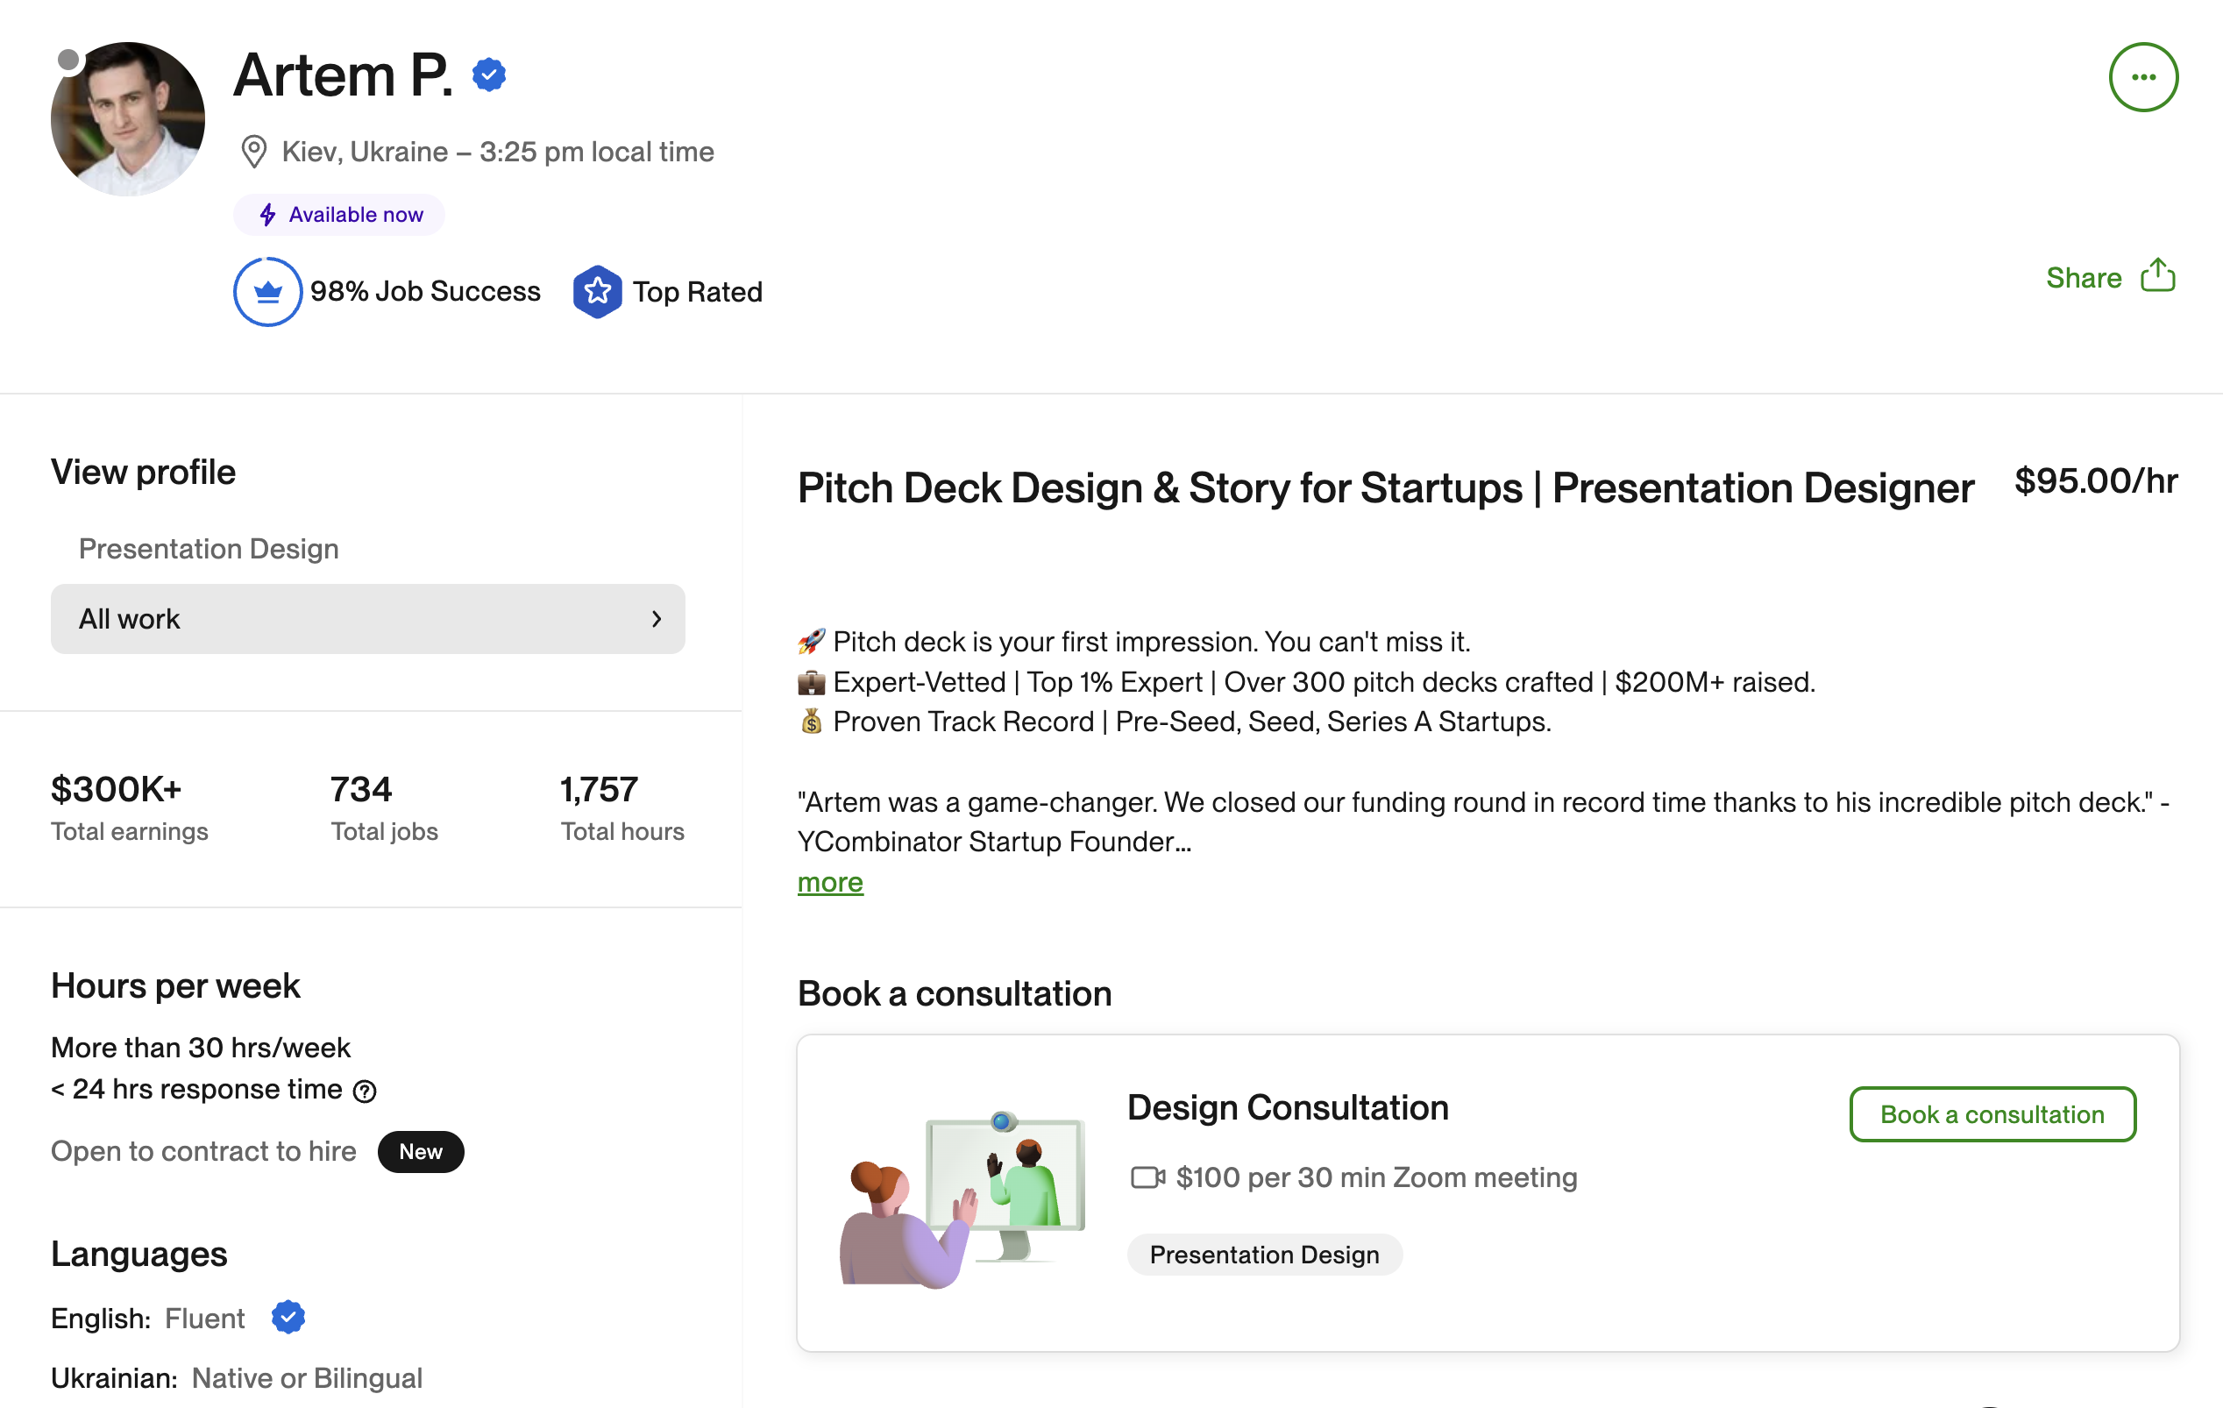Expand the bio with the more link
Viewport: 2223px width, 1408px height.
tap(830, 883)
